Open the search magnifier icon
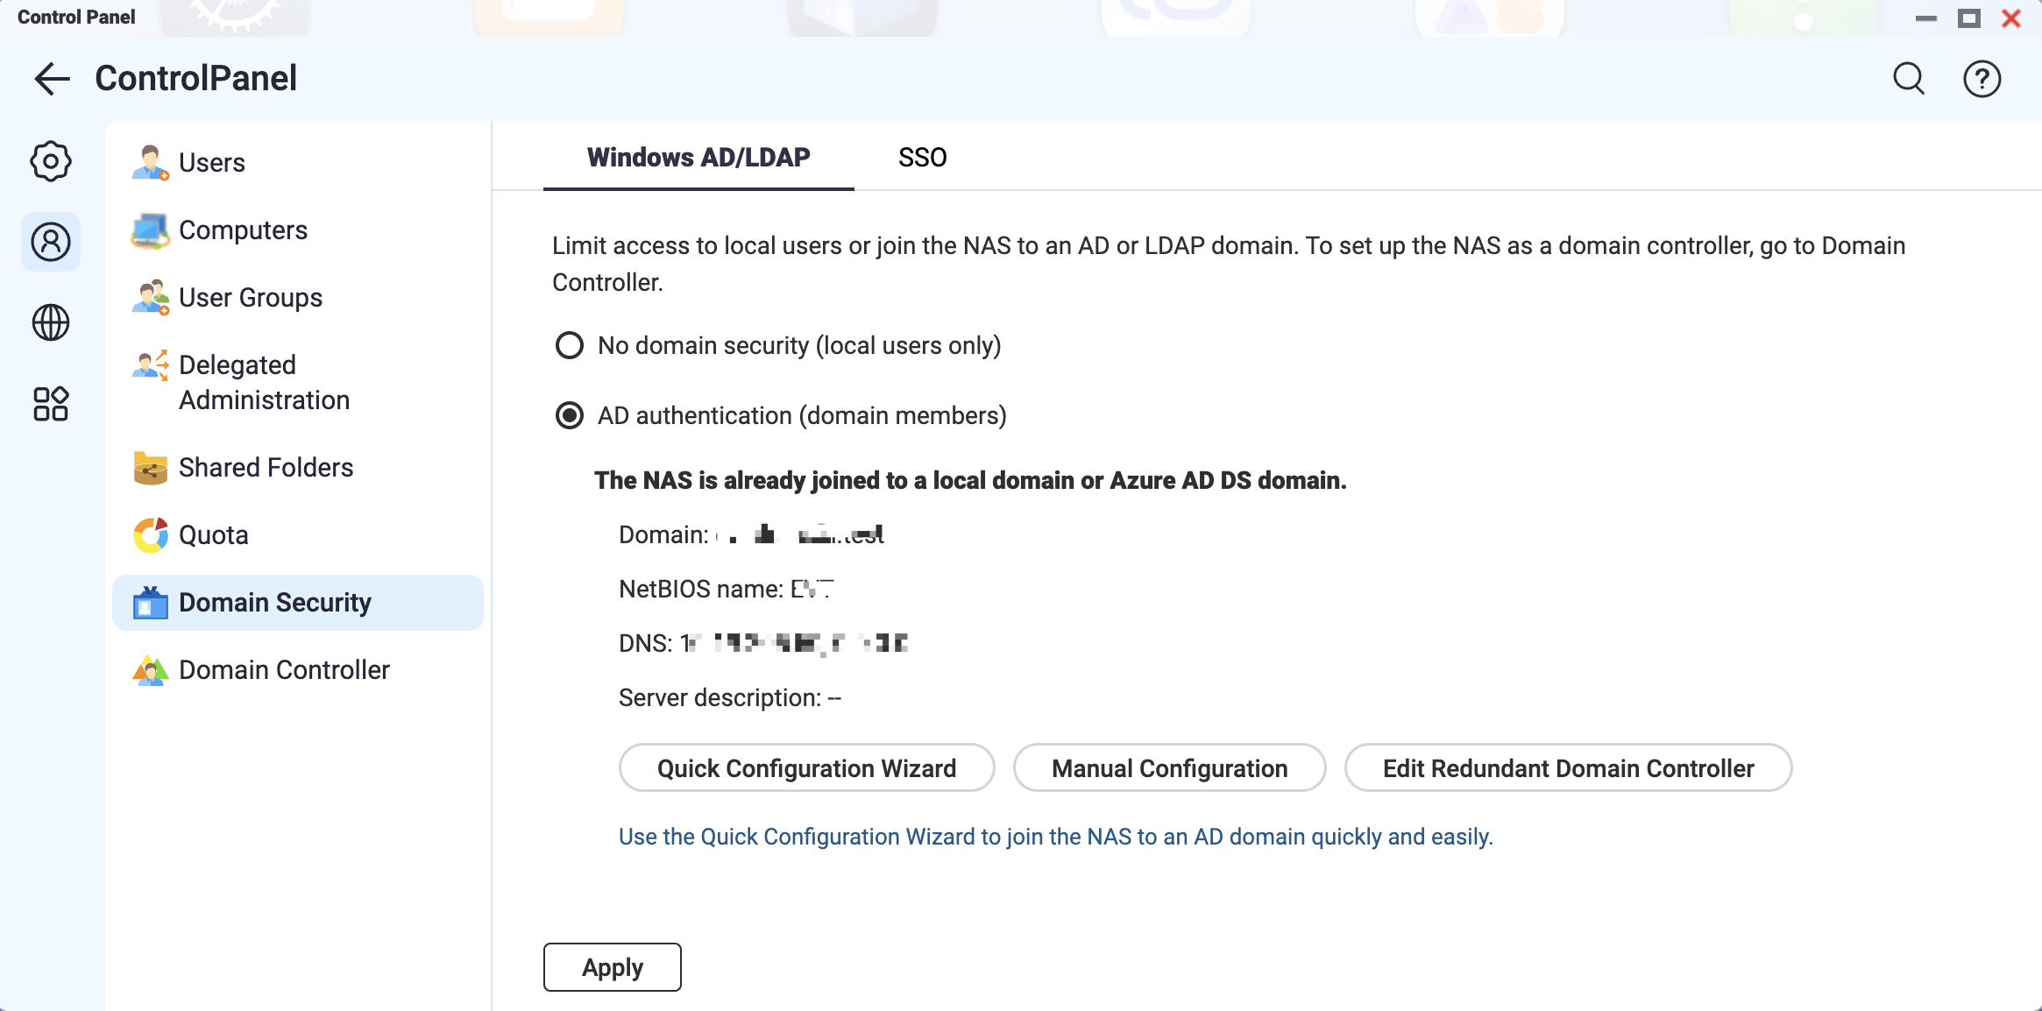Screen dimensions: 2042x1011 [x=1908, y=79]
